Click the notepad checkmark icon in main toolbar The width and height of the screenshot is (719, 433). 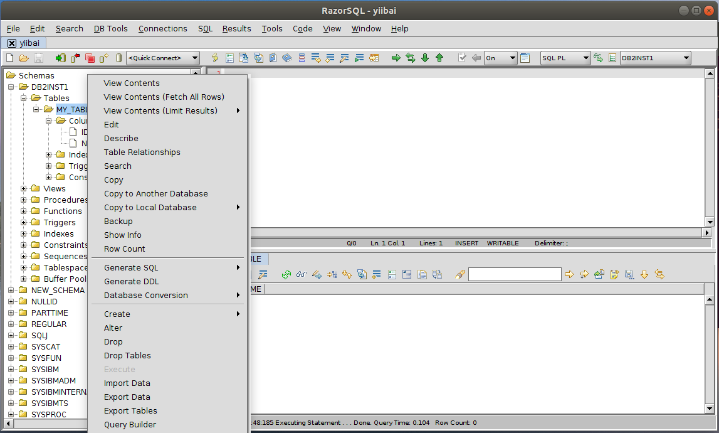462,58
